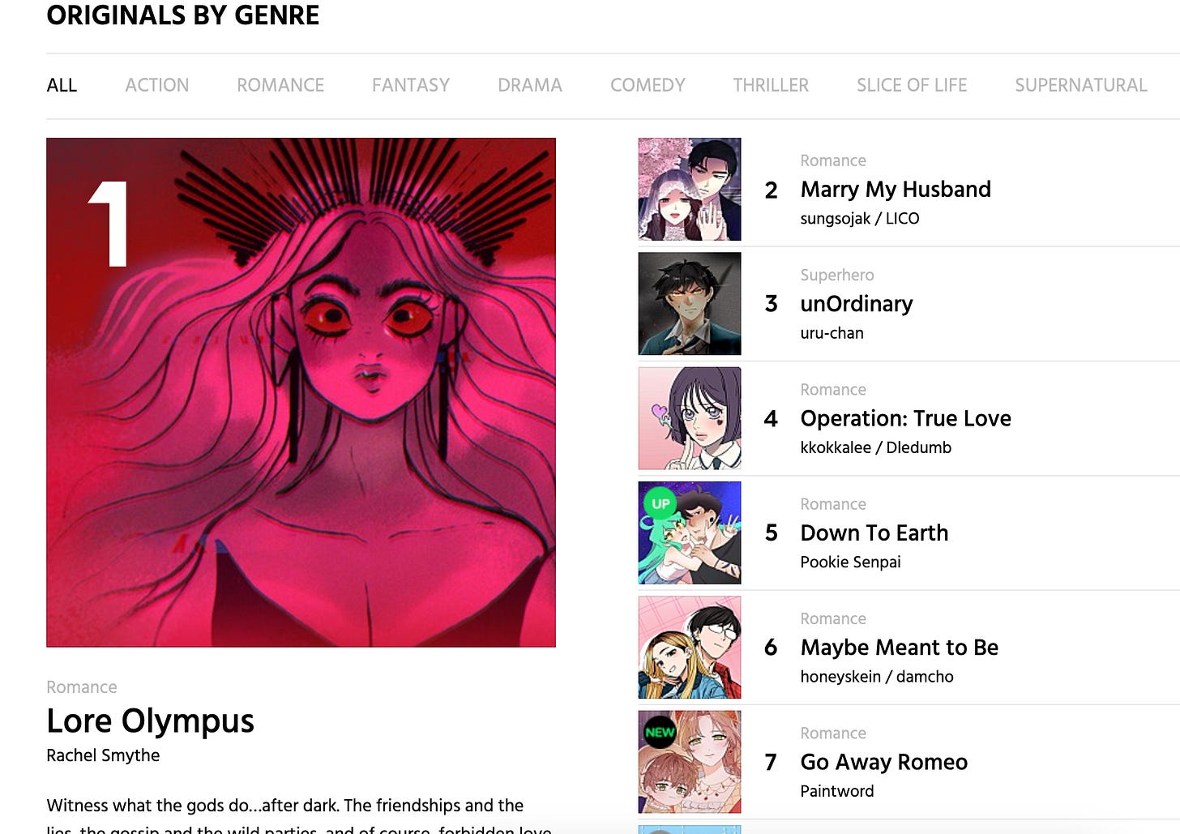Select the SLICE OF LIFE tab
This screenshot has width=1180, height=834.
coord(912,85)
